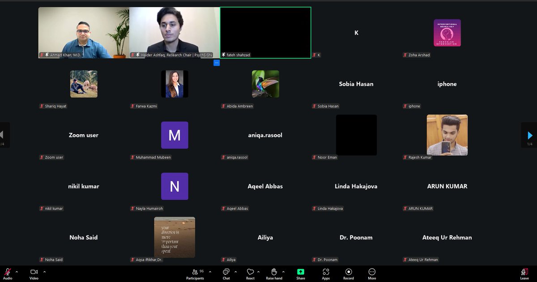537x282 pixels.
Task: Click muted mic icon on Shariq Hayat label
Action: coord(42,106)
